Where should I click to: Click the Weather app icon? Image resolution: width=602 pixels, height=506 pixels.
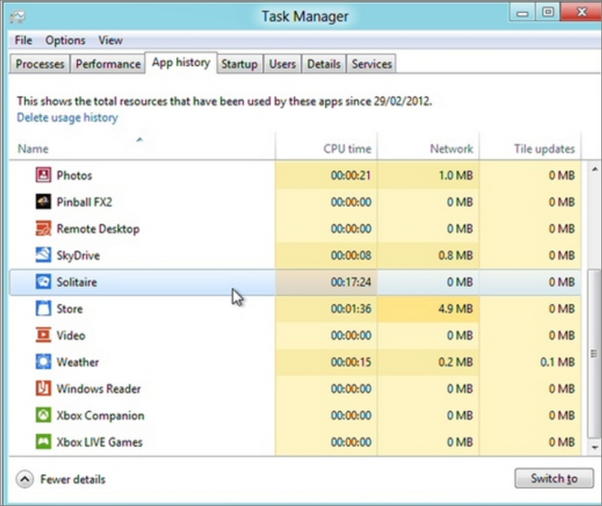[x=43, y=362]
